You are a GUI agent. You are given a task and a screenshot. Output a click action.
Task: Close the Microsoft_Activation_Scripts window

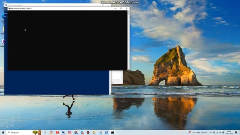127,8
